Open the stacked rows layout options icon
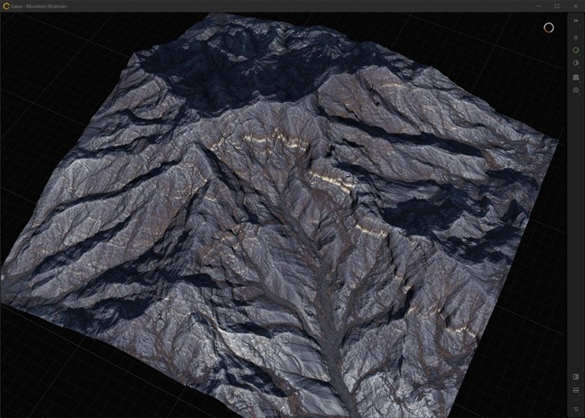Viewport: 585px width, 418px height. [x=576, y=390]
